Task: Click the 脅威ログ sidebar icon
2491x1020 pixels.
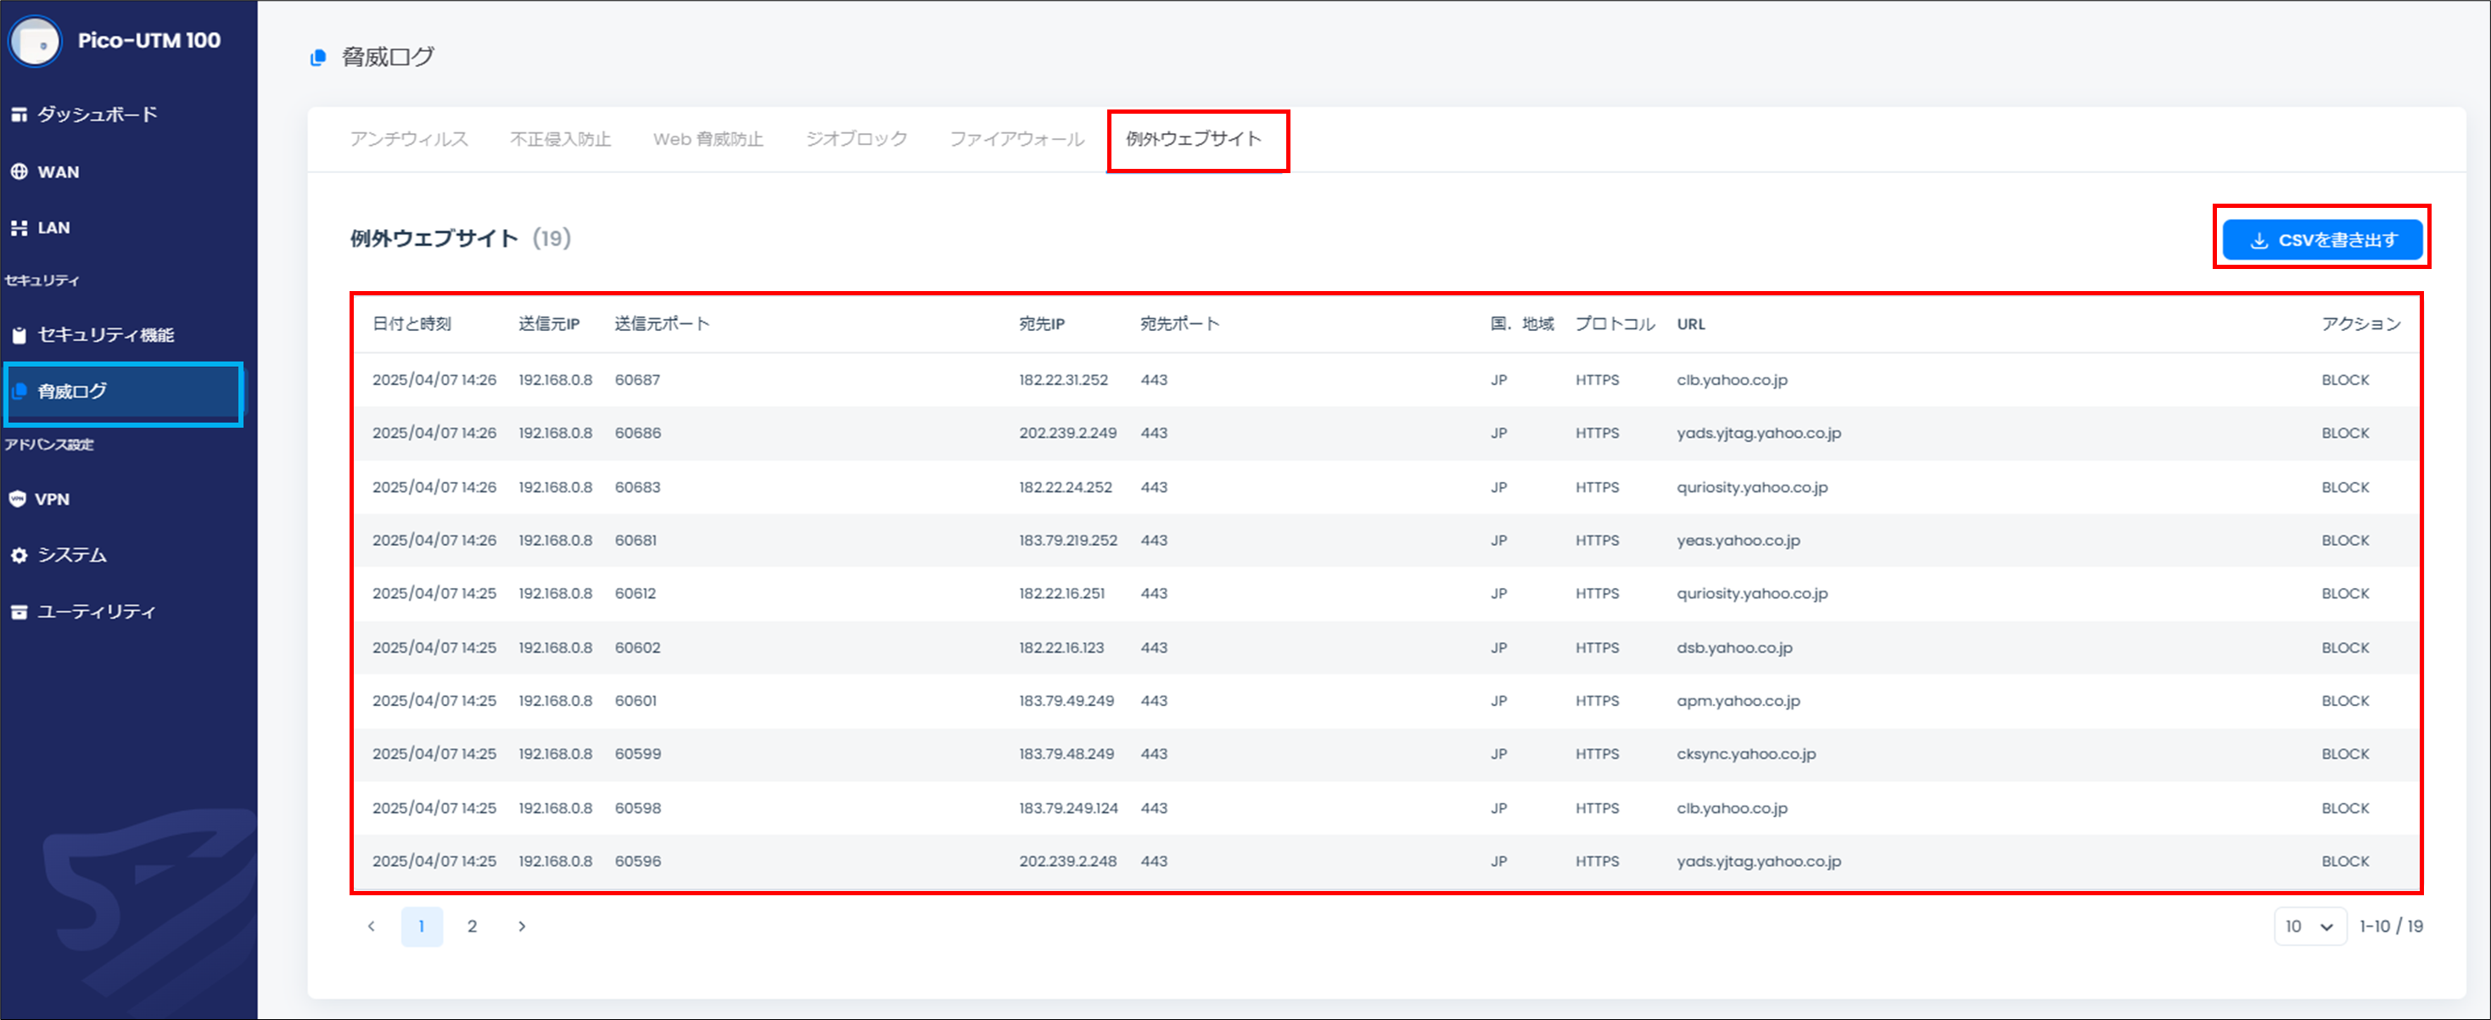Action: click(19, 391)
